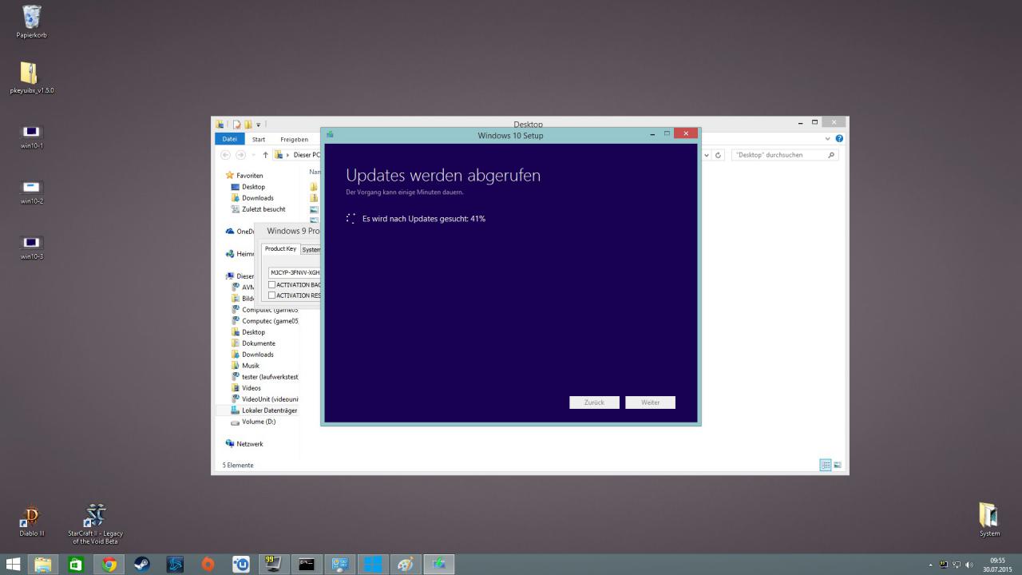Open Steam from the taskbar
1022x575 pixels.
(142, 565)
